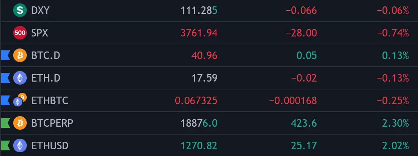Toggle the blue flag on BTC.D
This screenshot has width=418, height=156.
click(x=5, y=56)
